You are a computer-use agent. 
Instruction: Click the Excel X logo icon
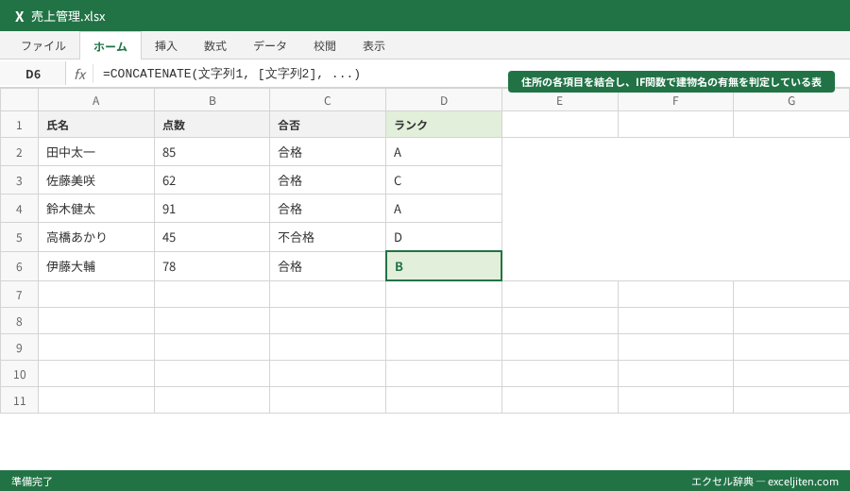tap(20, 16)
